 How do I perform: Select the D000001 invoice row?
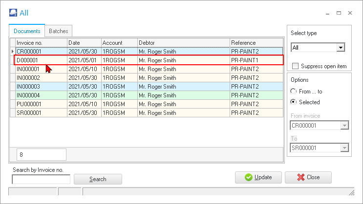coord(147,60)
